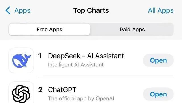182x103 pixels.
Task: Open the All Apps filter
Action: 161,11
